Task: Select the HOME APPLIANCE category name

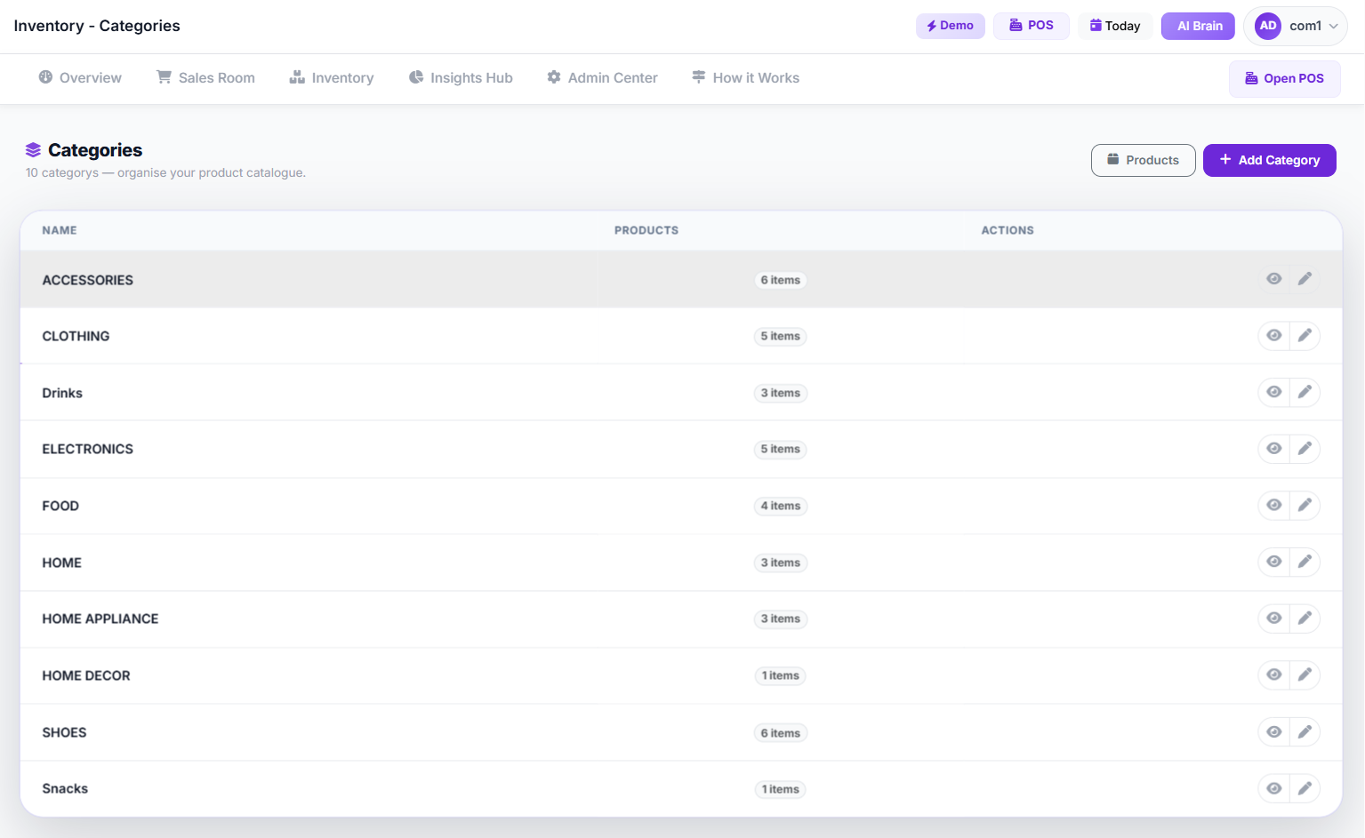Action: click(100, 619)
